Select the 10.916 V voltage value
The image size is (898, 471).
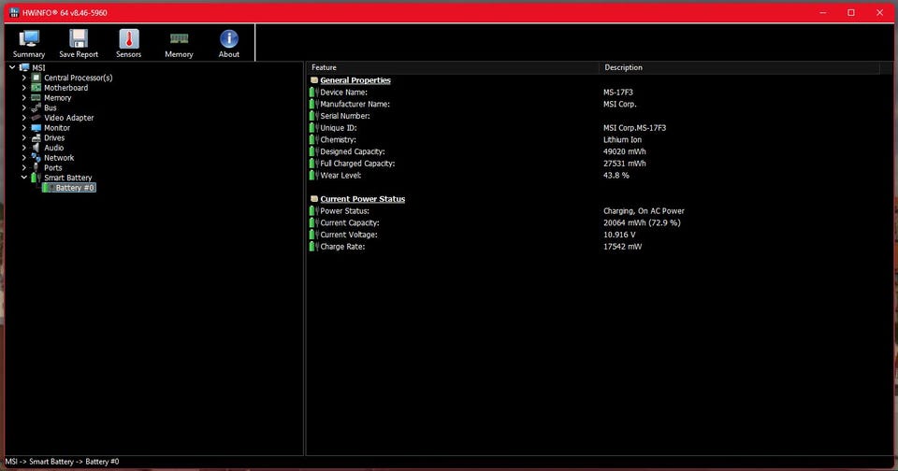tap(619, 235)
